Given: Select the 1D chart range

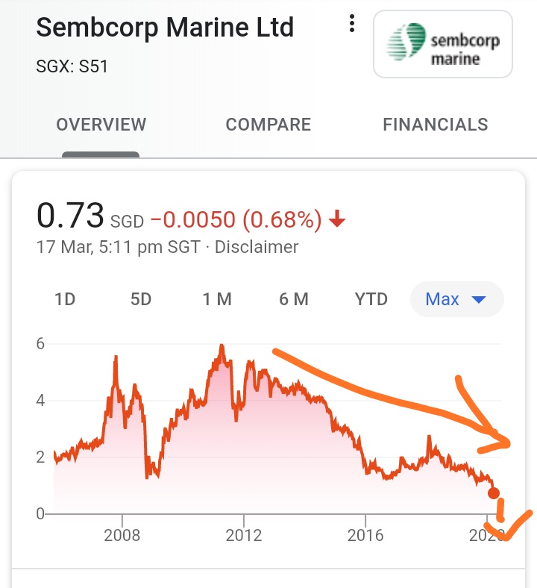Looking at the screenshot, I should click(65, 299).
